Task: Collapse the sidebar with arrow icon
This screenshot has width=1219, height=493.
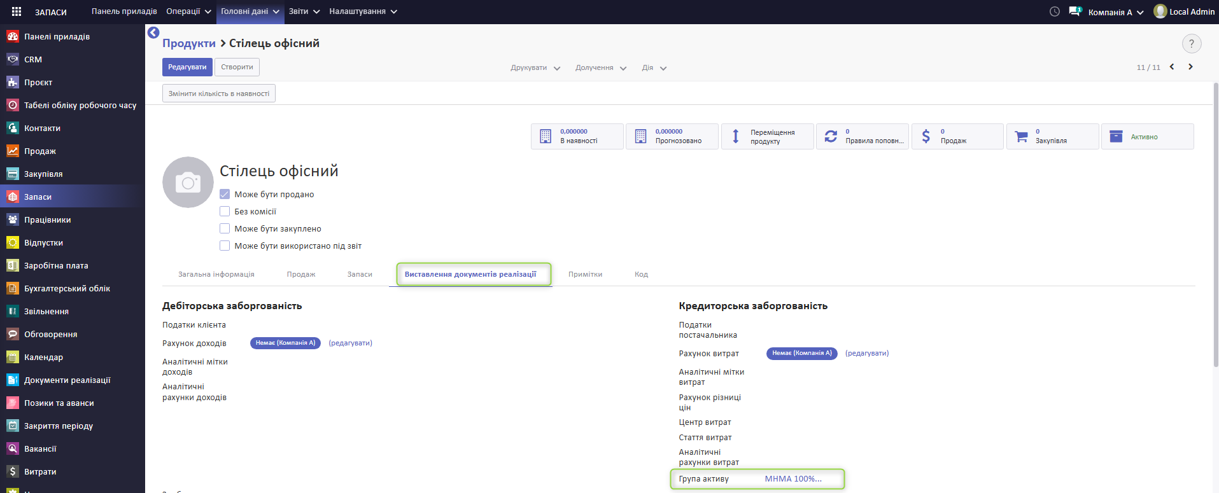Action: [x=153, y=32]
